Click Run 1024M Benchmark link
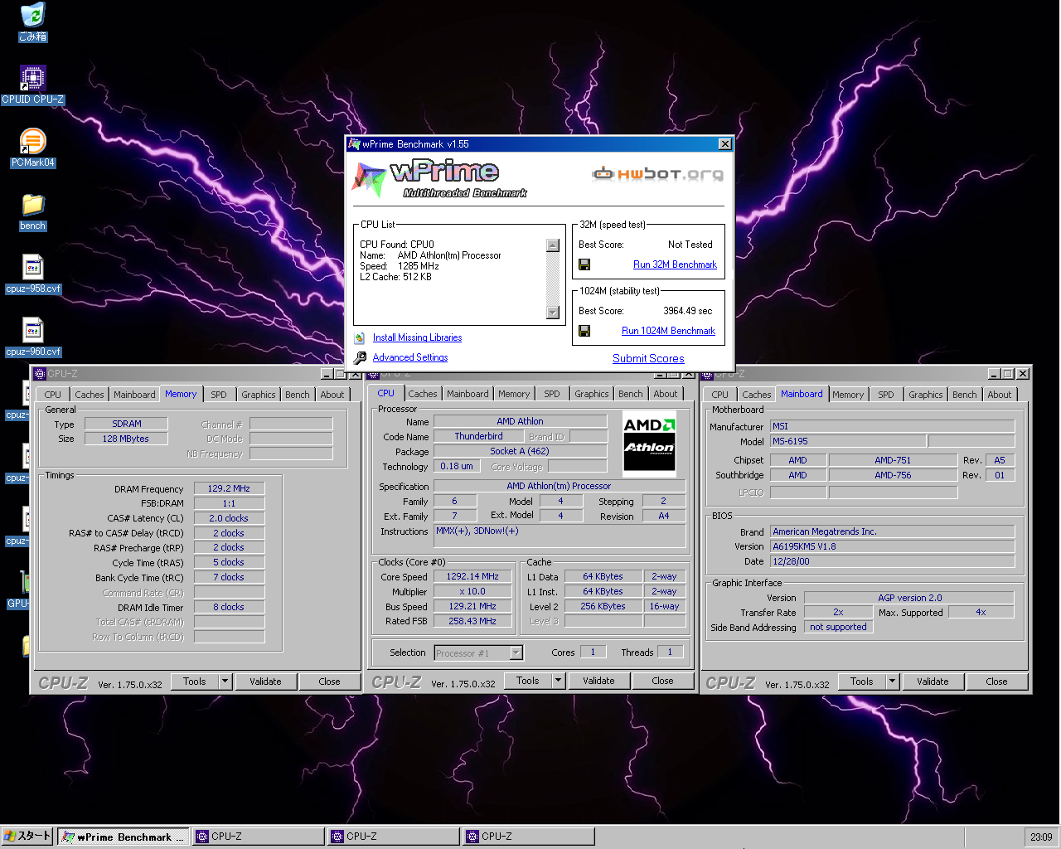Viewport: 1061px width, 849px height. (668, 331)
